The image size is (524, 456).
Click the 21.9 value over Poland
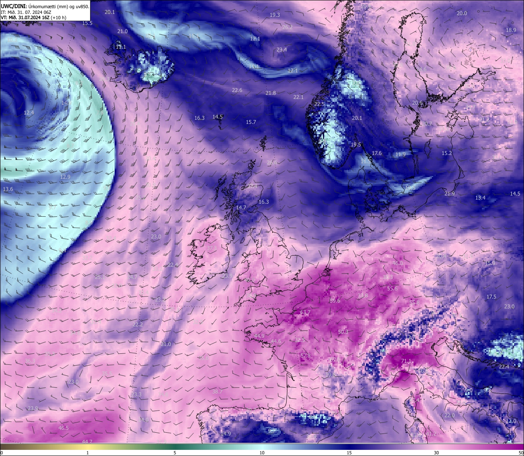pyautogui.click(x=449, y=193)
